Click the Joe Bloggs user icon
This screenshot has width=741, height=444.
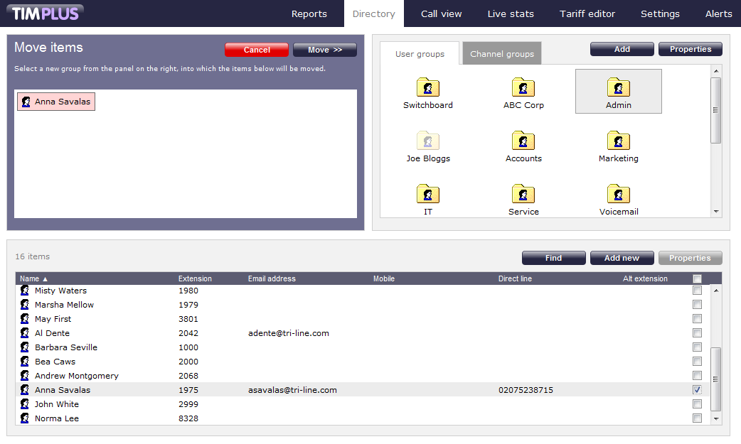pos(427,141)
